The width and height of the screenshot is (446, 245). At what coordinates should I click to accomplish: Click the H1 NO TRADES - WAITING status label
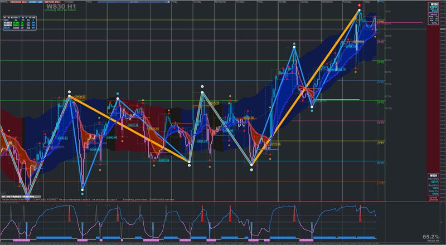click(x=21, y=197)
